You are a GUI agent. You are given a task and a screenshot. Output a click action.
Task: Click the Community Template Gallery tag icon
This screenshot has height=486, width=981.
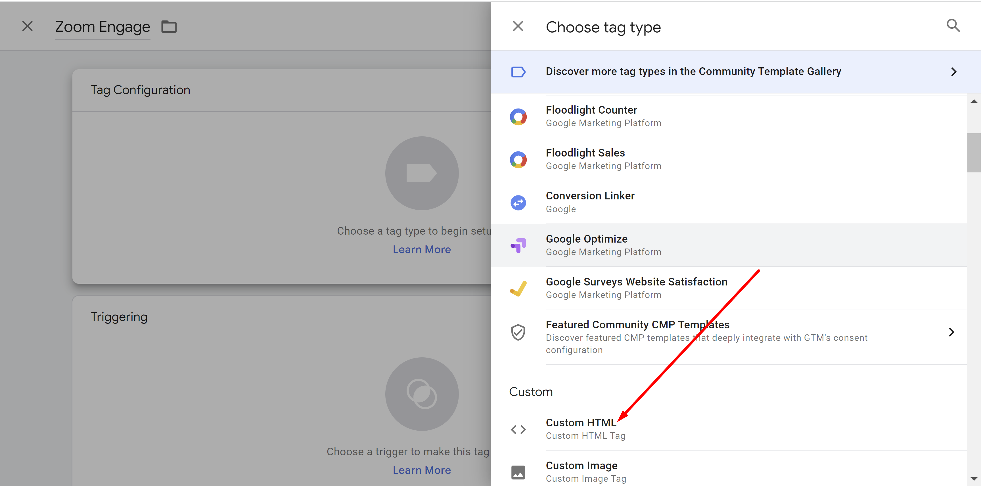pyautogui.click(x=518, y=72)
